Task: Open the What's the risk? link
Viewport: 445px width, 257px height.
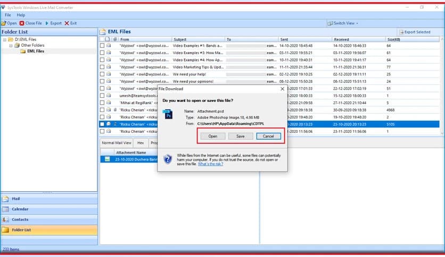Action: (x=210, y=164)
